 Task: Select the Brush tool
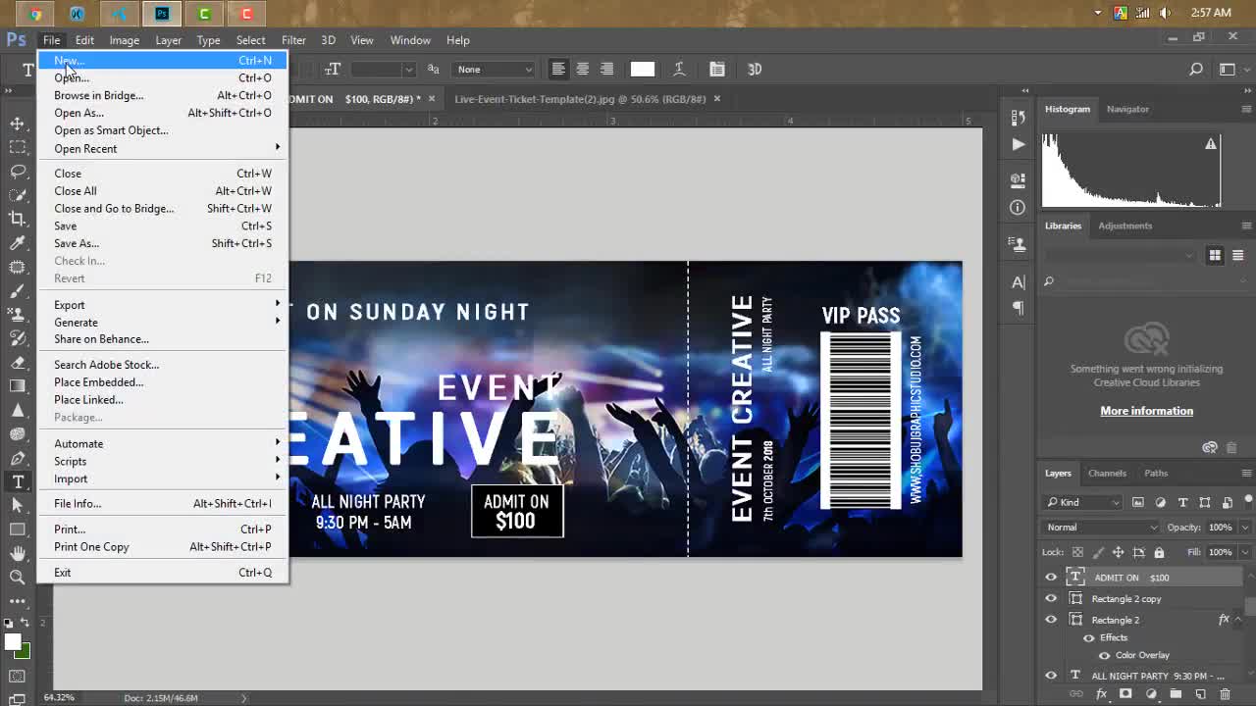coord(18,291)
